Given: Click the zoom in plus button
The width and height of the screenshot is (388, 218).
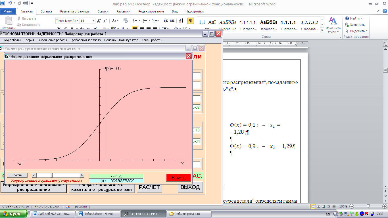Looking at the screenshot, I should click(384, 206).
